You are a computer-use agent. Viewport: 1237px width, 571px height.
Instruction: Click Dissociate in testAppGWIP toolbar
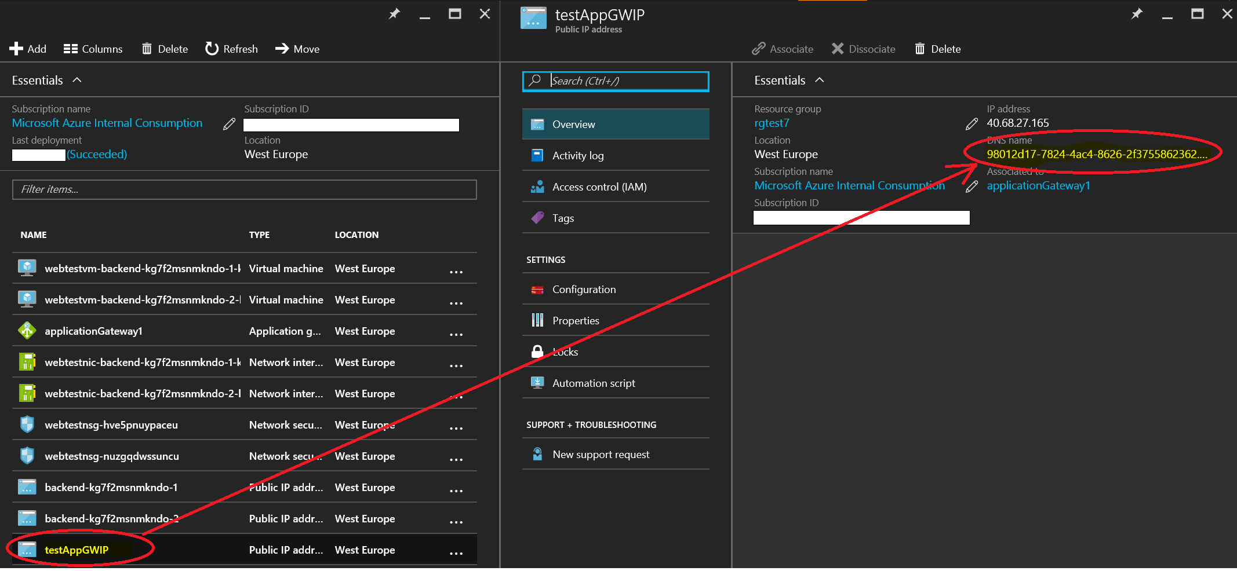(x=864, y=49)
